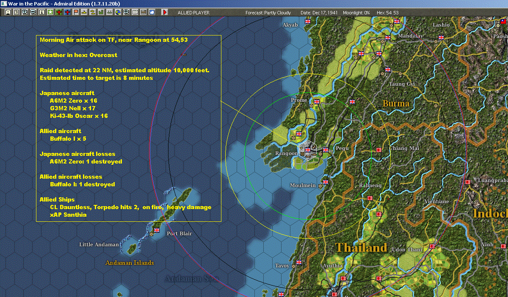Click the single yellow ship toolbar icon
This screenshot has width=508, height=297.
(84, 12)
